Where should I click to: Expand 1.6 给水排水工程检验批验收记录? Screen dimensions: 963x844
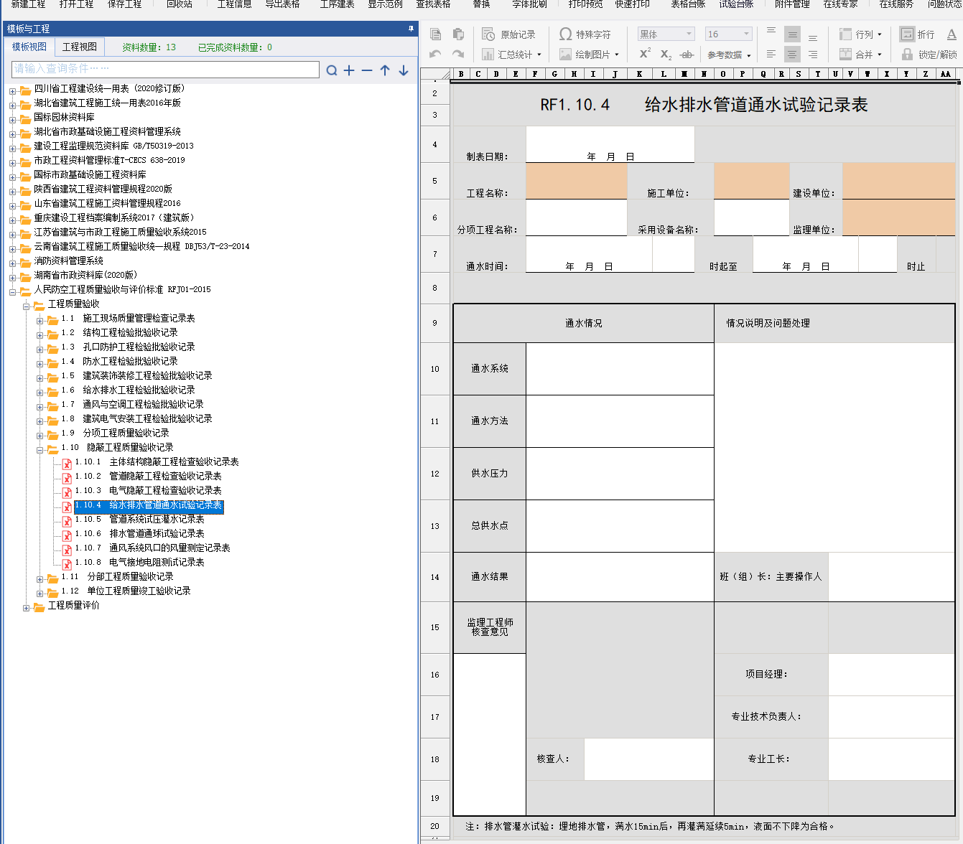[40, 393]
